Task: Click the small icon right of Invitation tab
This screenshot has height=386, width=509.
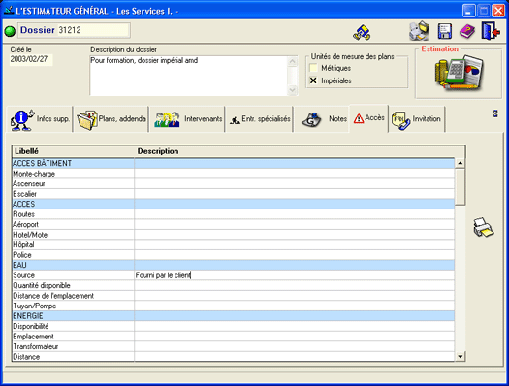Action: pyautogui.click(x=495, y=113)
